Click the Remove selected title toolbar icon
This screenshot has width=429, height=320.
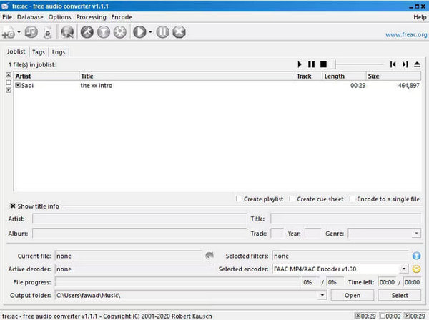click(x=48, y=32)
